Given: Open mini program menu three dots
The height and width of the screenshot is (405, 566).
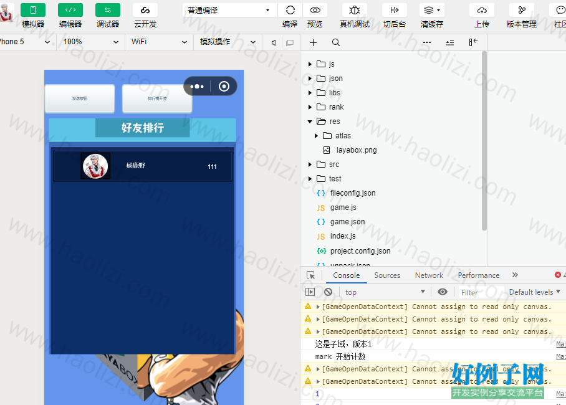Looking at the screenshot, I should [197, 86].
